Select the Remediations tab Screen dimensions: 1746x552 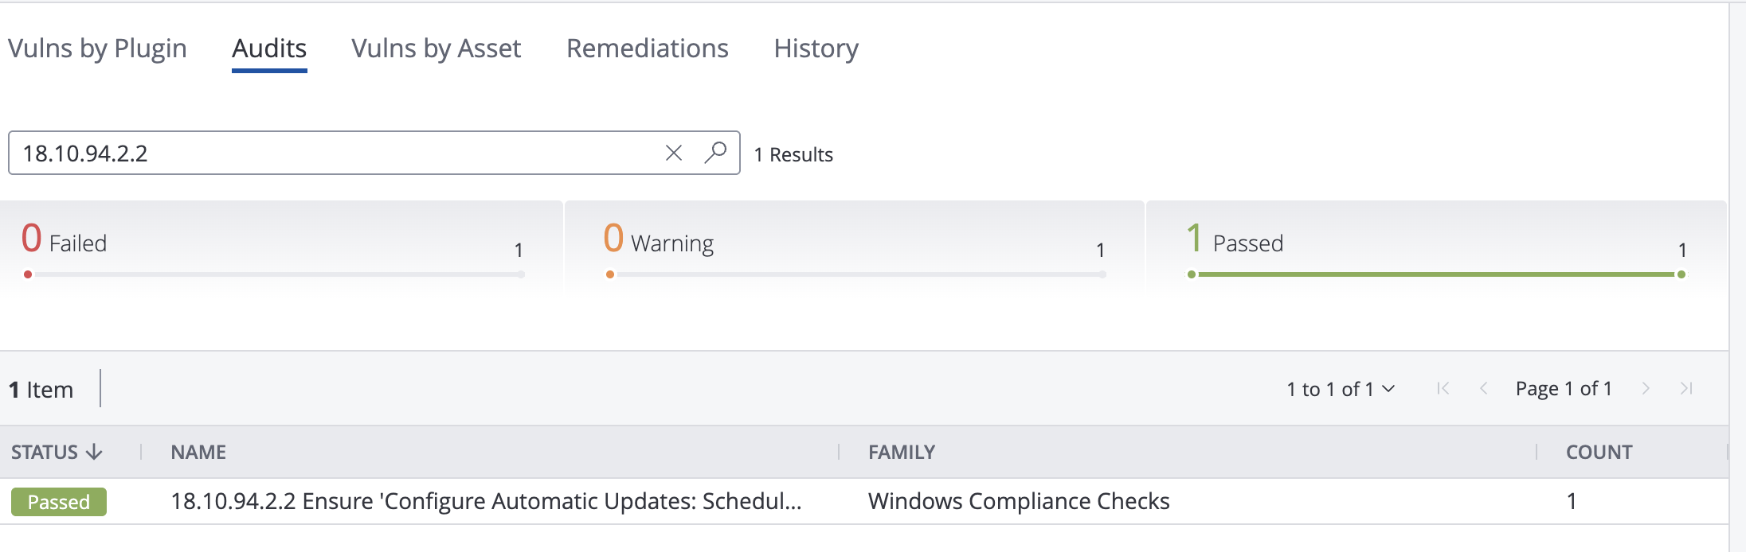tap(648, 49)
